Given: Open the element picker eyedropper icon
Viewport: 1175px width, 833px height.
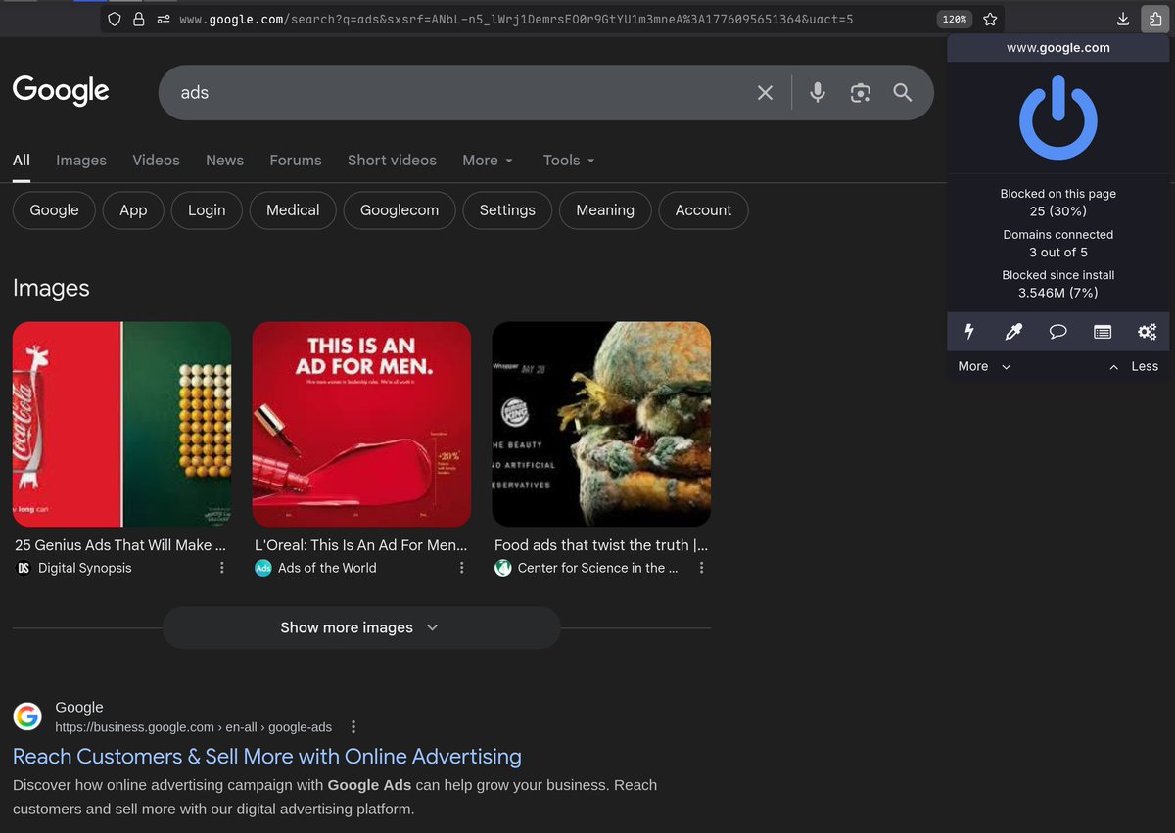Looking at the screenshot, I should [1013, 332].
